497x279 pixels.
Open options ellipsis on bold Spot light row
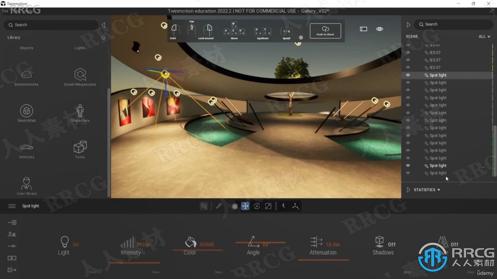[483, 167]
